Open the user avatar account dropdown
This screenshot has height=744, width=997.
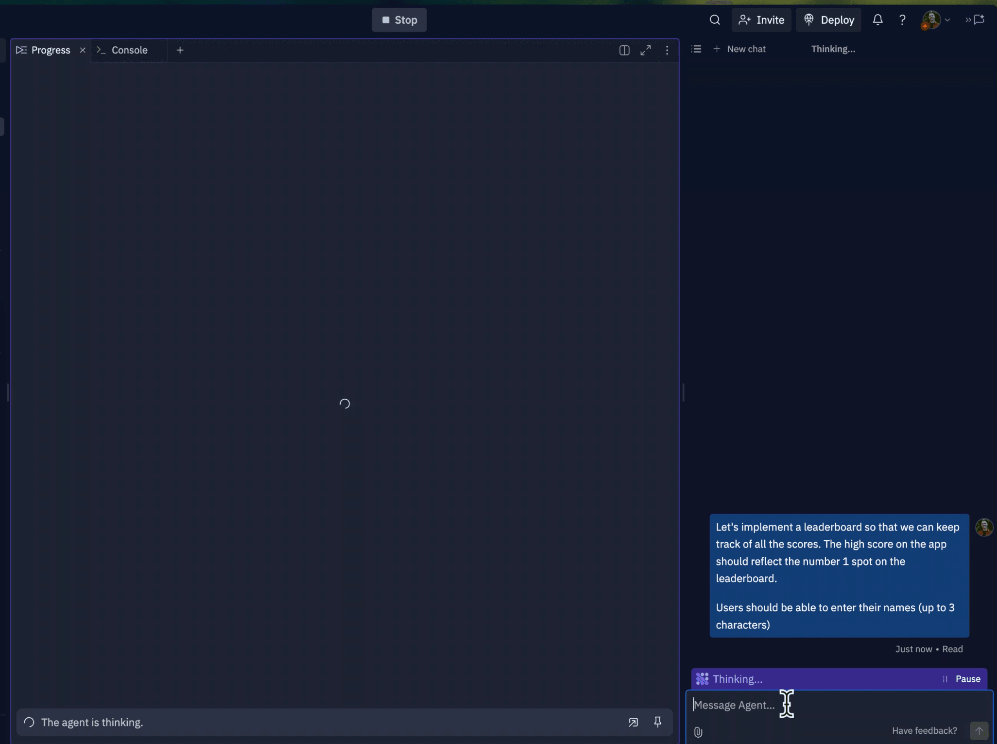pyautogui.click(x=935, y=20)
